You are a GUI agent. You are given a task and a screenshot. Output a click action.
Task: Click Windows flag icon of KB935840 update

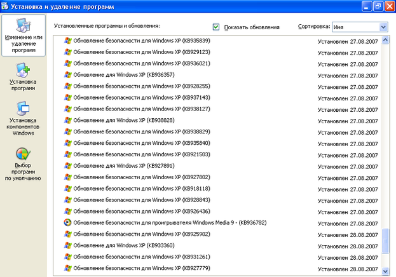67,143
